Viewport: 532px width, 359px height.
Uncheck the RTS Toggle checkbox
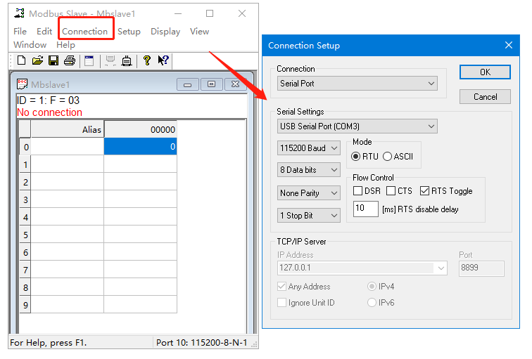(424, 191)
